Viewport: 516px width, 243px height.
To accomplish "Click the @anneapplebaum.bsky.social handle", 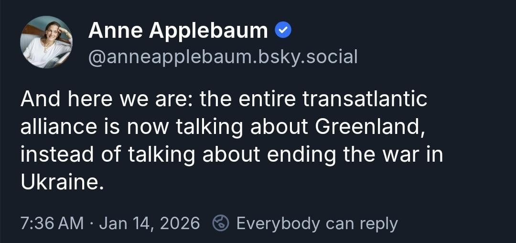I will [223, 57].
